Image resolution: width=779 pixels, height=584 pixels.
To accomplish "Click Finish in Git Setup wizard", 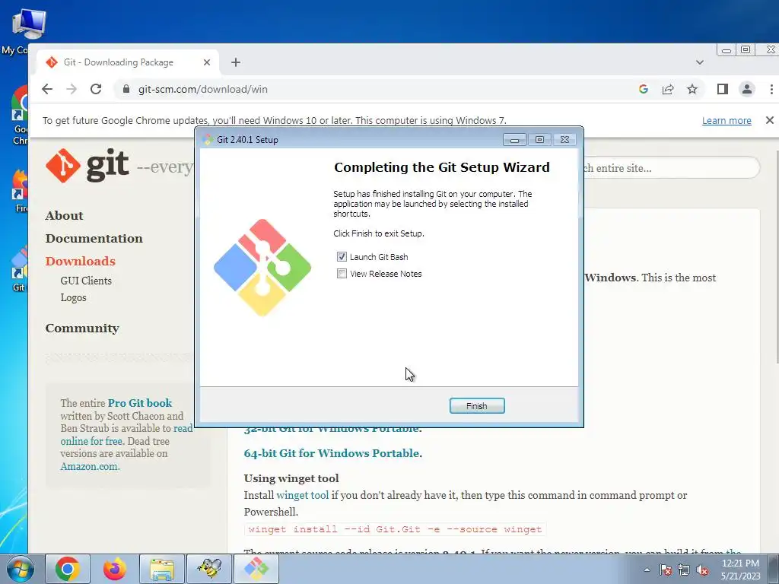I will pos(477,406).
